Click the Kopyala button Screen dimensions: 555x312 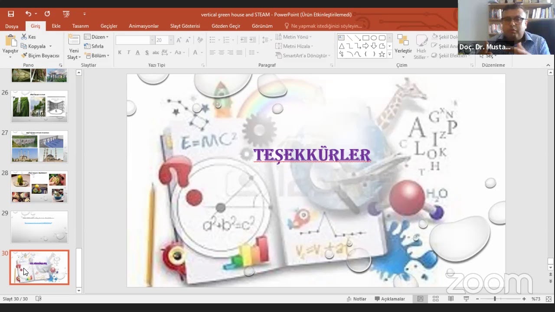coord(33,46)
